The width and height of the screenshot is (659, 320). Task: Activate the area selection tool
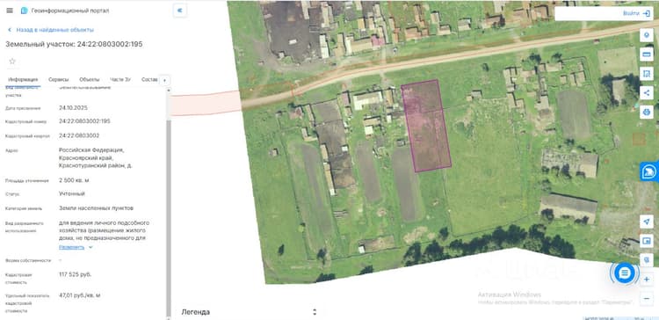click(646, 74)
